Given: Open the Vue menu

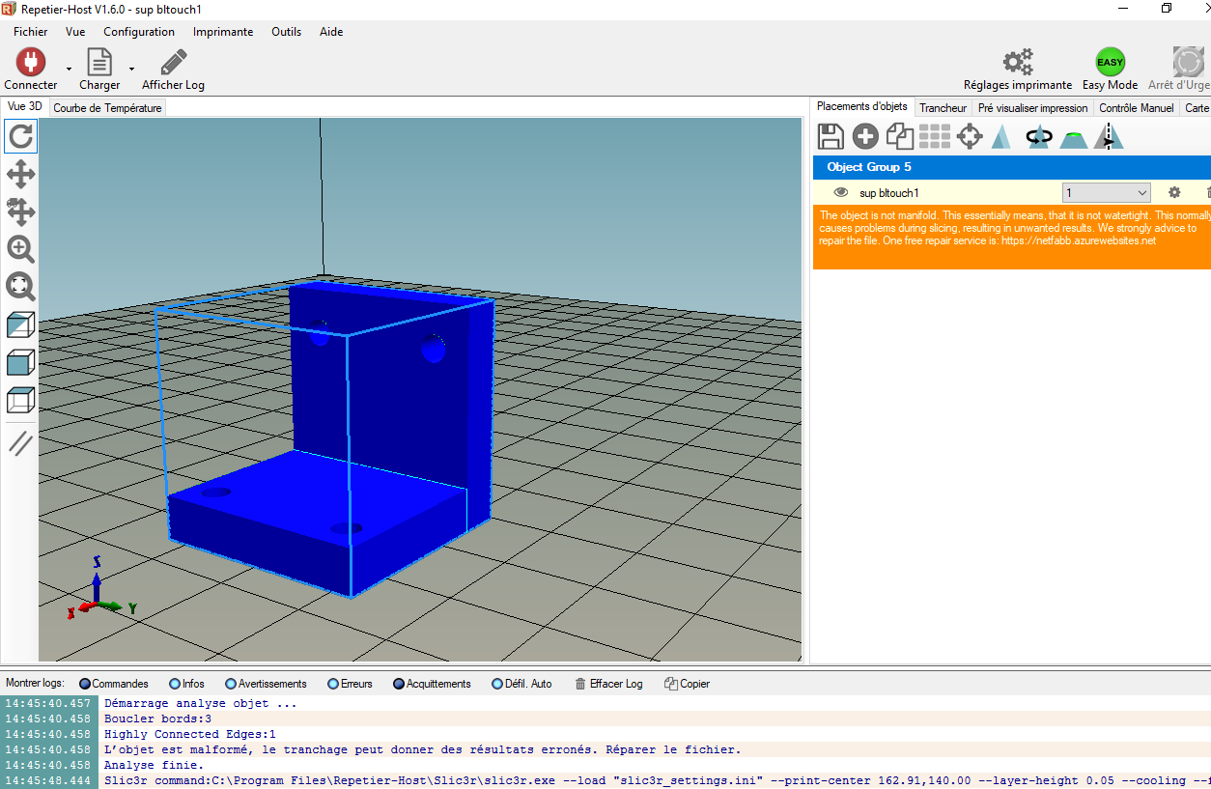Looking at the screenshot, I should [x=75, y=32].
